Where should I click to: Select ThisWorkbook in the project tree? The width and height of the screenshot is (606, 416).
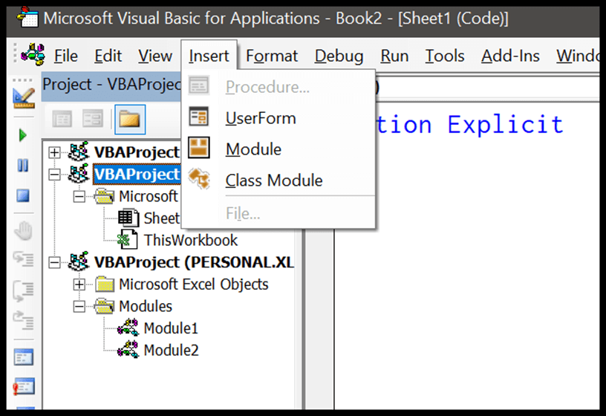click(x=191, y=240)
